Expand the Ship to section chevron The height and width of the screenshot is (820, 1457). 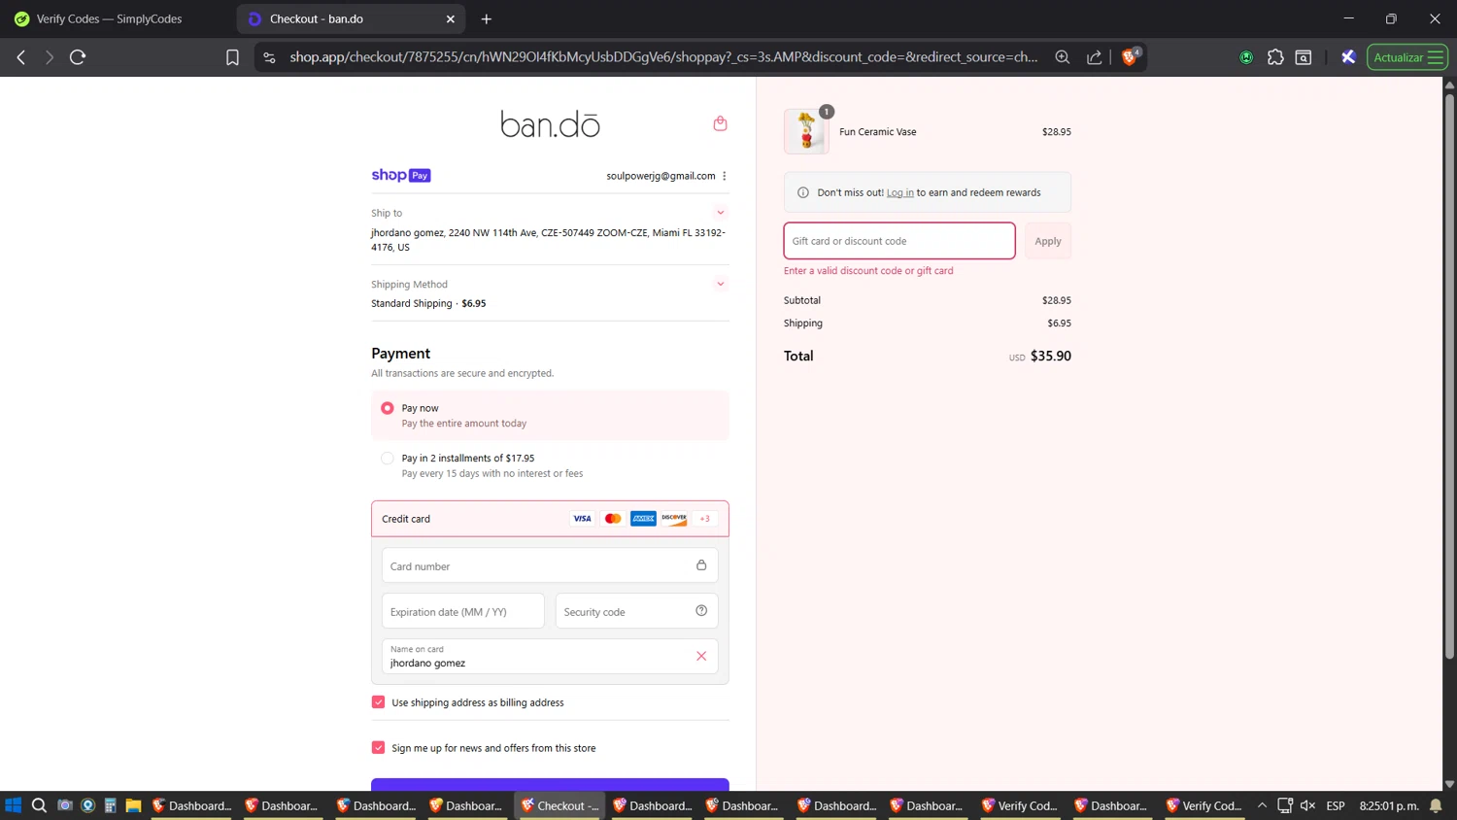pos(721,212)
